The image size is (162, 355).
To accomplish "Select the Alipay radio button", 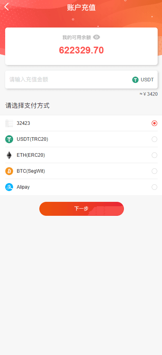I will 154,187.
